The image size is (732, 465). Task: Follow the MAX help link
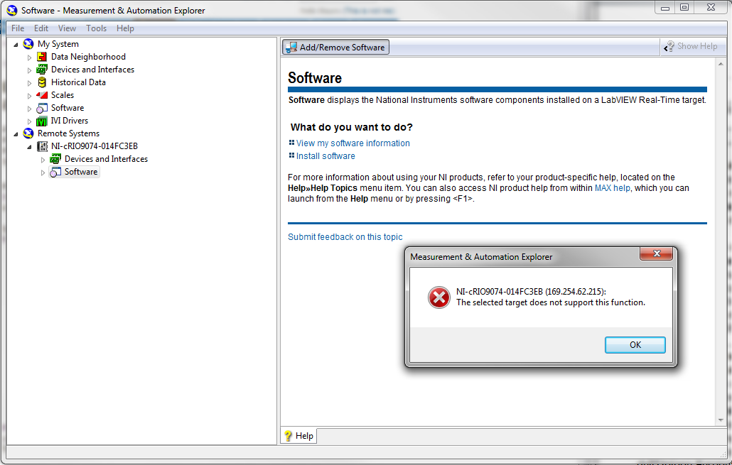pyautogui.click(x=612, y=188)
